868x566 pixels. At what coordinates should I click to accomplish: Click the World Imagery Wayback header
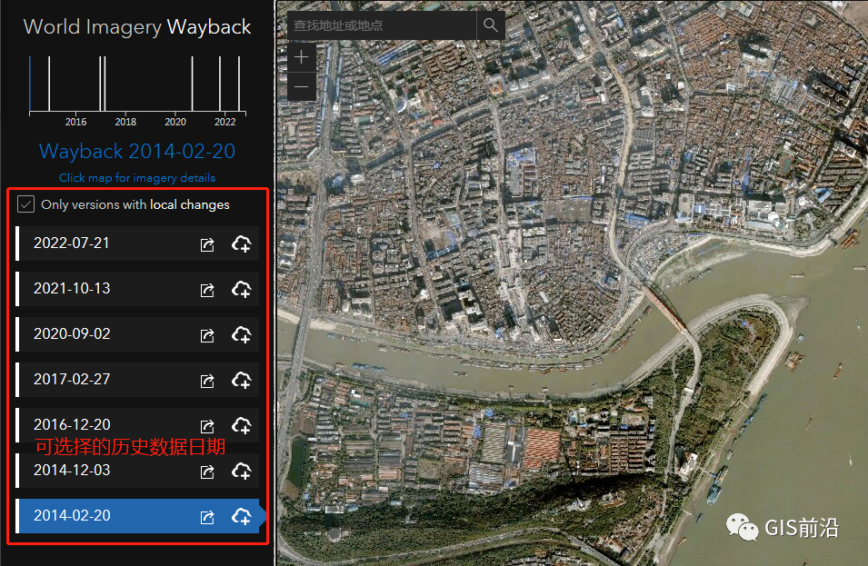click(137, 26)
